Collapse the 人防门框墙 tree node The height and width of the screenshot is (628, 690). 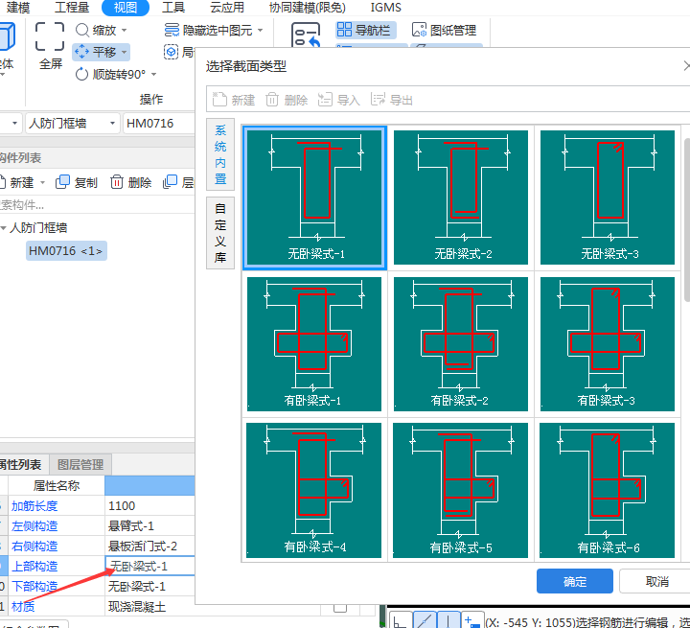(4, 228)
